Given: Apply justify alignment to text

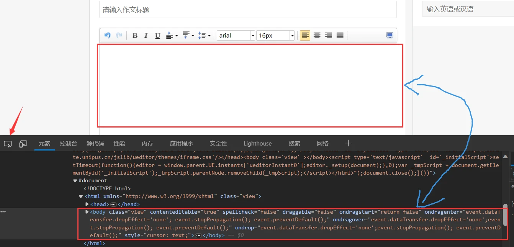Looking at the screenshot, I should [340, 36].
